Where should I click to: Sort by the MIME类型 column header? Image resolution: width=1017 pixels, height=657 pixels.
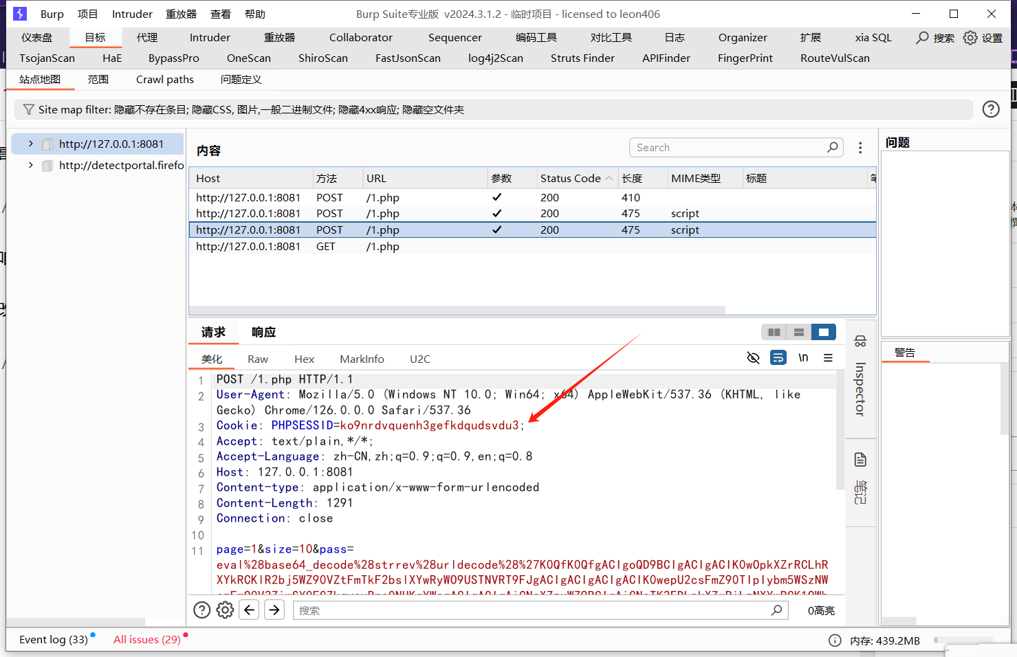pos(705,178)
